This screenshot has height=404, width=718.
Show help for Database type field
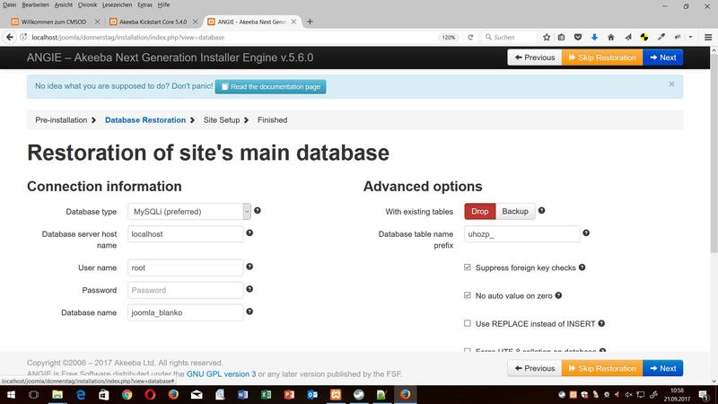[x=258, y=211]
